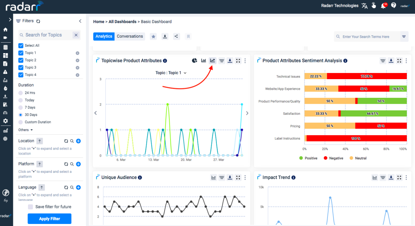Open filter options in Topicwise Product Attributes widget
Image resolution: width=415 pixels, height=226 pixels.
222,61
